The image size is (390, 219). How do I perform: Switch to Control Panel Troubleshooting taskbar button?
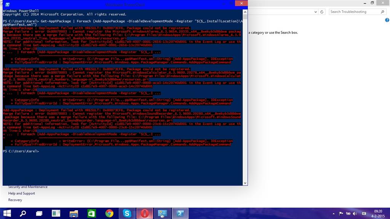tap(162, 213)
